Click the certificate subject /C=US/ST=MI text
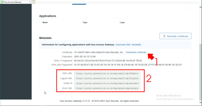The width and height of the screenshot is (202, 106). [x=99, y=52]
